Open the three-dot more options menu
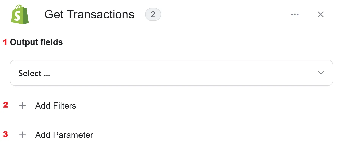Image resolution: width=343 pixels, height=147 pixels. [295, 14]
